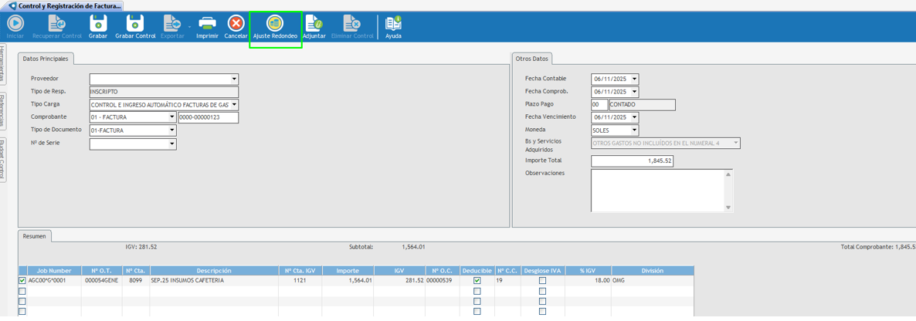Select the Resumen tab

tap(34, 236)
